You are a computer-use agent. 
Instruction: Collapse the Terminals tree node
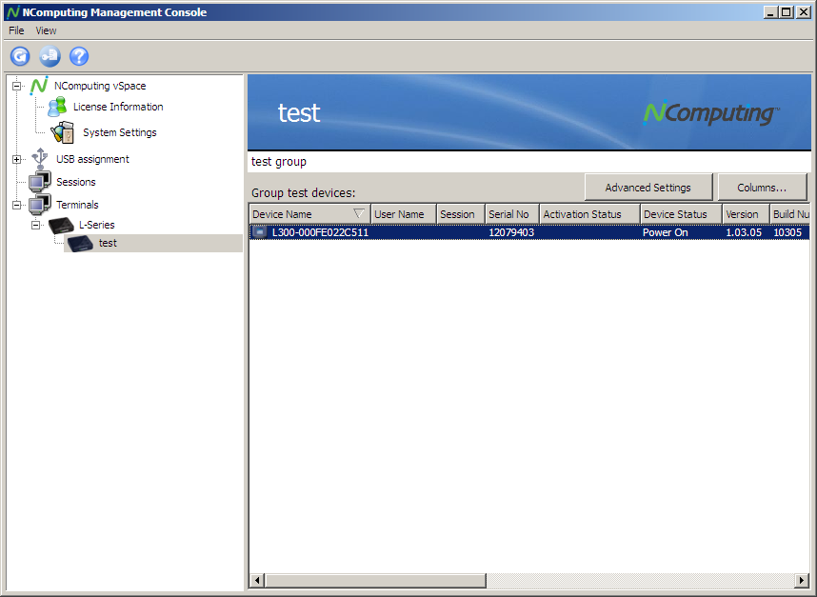point(17,206)
